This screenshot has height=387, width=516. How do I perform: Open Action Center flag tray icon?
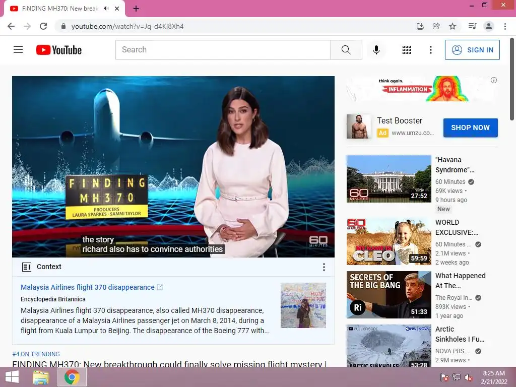pos(444,377)
